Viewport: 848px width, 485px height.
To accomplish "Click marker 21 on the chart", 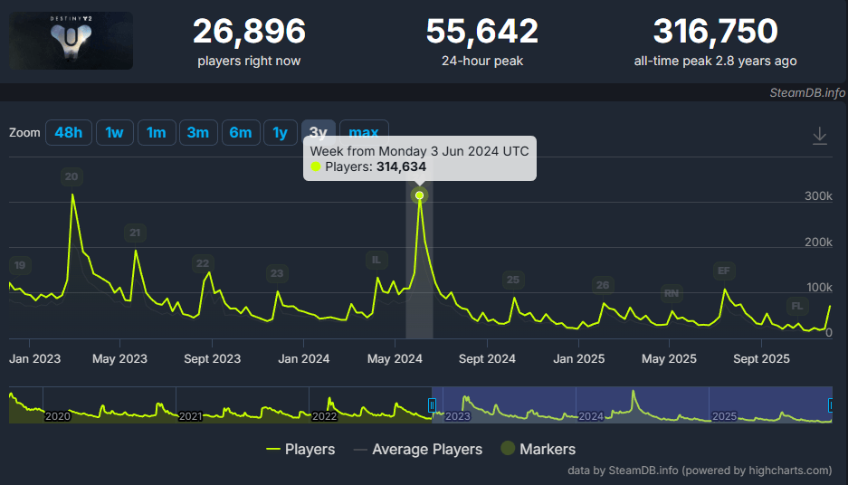I will (135, 233).
